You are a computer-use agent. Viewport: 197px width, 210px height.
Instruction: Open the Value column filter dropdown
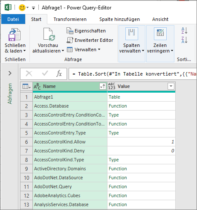(171, 86)
